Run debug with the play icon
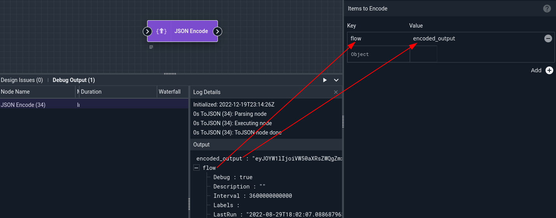556x218 pixels. click(x=325, y=80)
